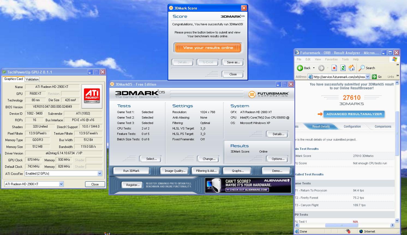Screen dimensions: 407x235
Task: Go to the browser Home page icon
Action: pyautogui.click(x=352, y=68)
